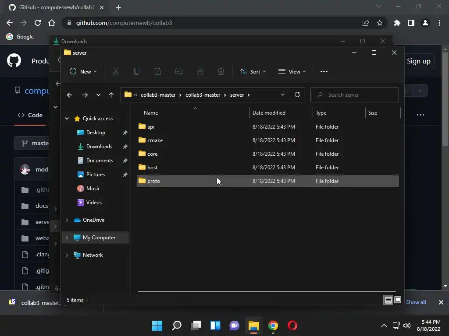Sort by Date modified column header
The width and height of the screenshot is (449, 336).
tap(269, 113)
